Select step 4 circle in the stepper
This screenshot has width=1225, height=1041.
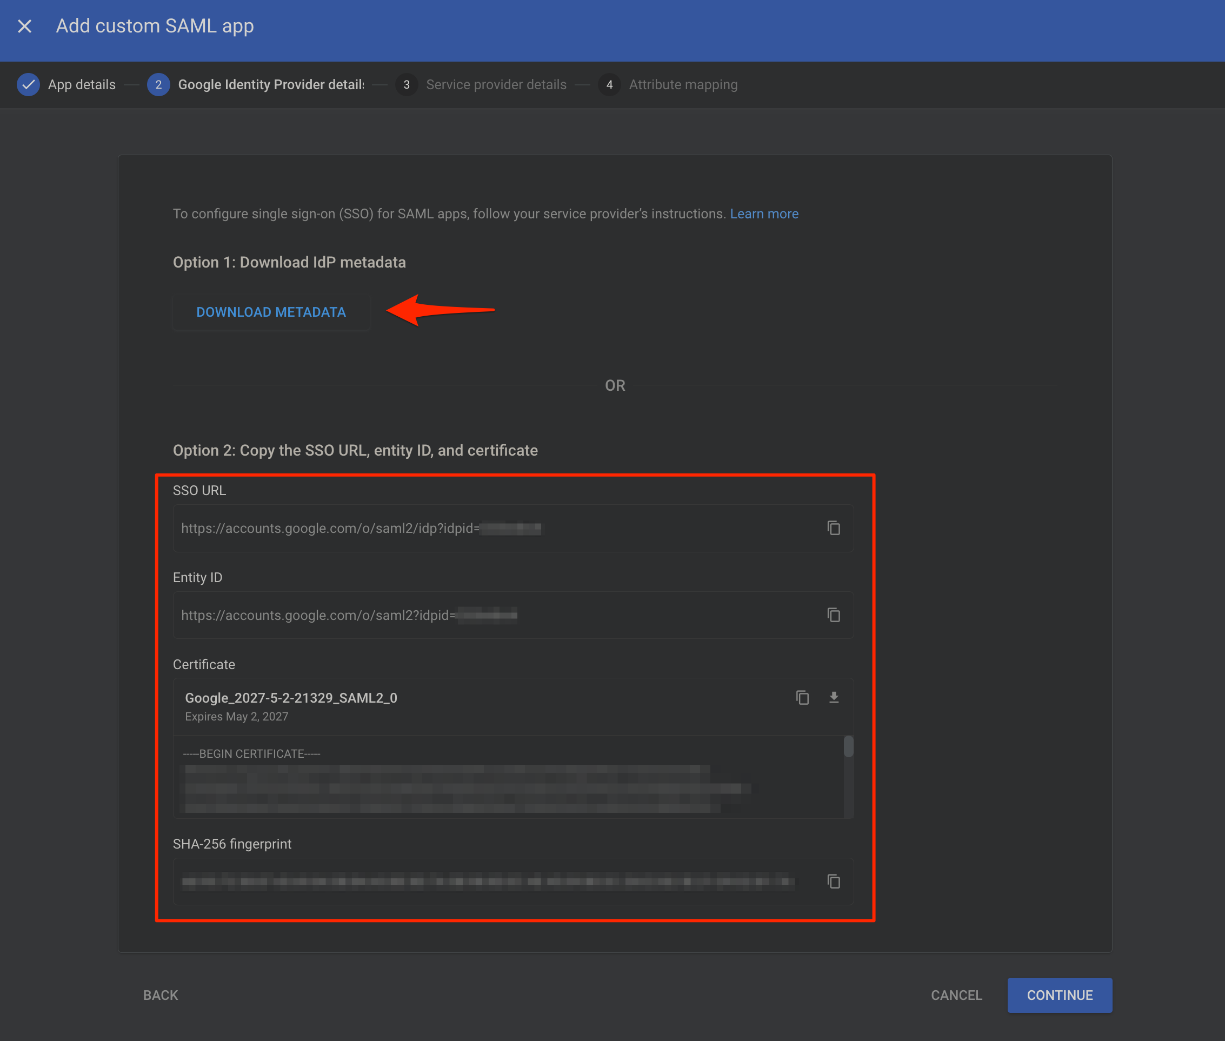pos(609,84)
